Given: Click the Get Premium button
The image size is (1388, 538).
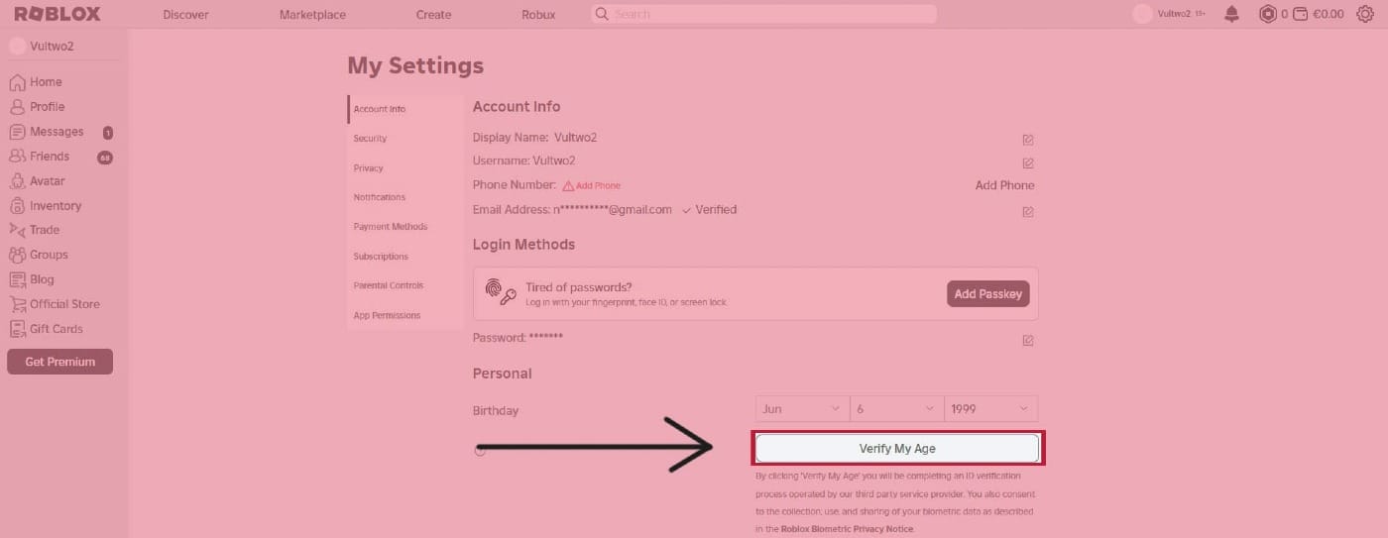Looking at the screenshot, I should [59, 362].
